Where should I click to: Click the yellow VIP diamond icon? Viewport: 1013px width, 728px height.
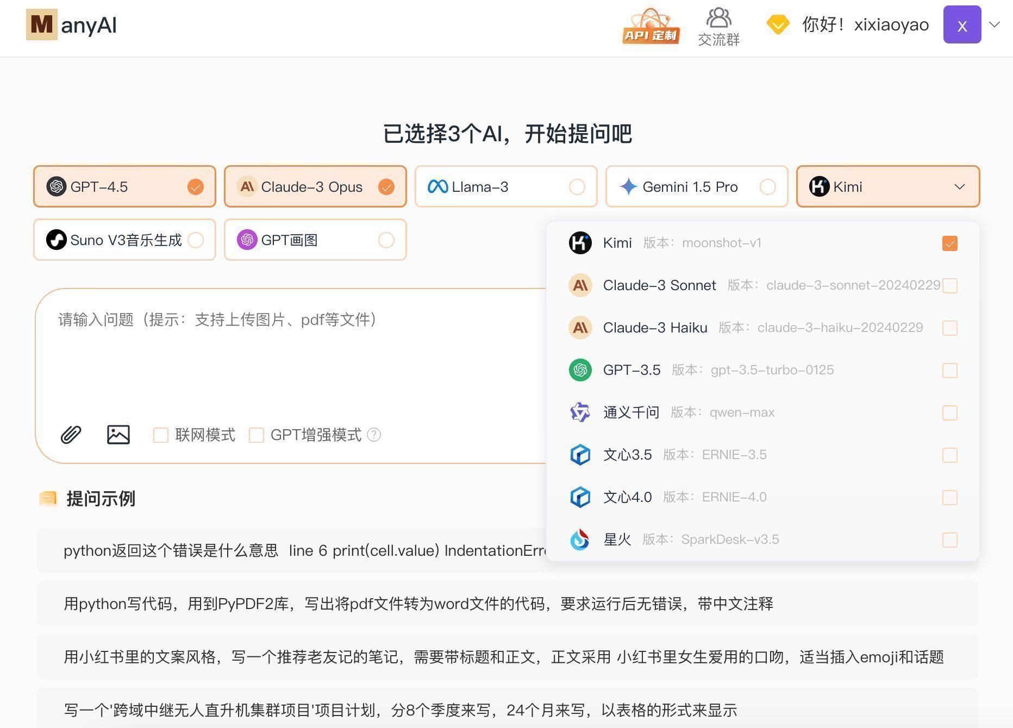(778, 25)
